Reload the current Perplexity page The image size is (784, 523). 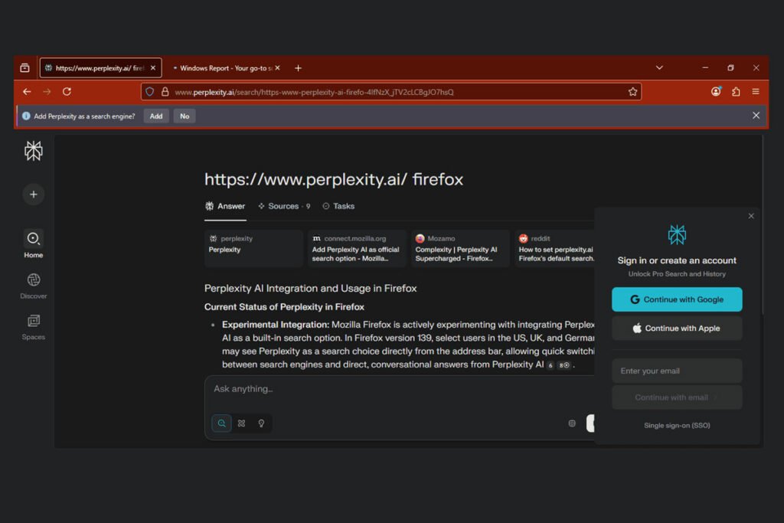[x=67, y=91]
